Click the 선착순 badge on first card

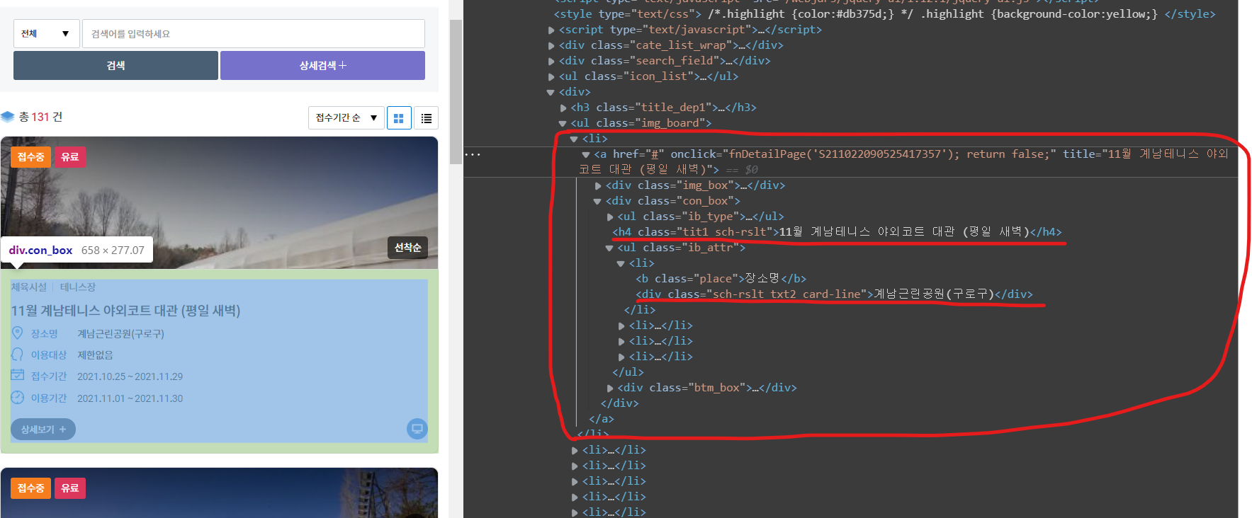(x=407, y=247)
